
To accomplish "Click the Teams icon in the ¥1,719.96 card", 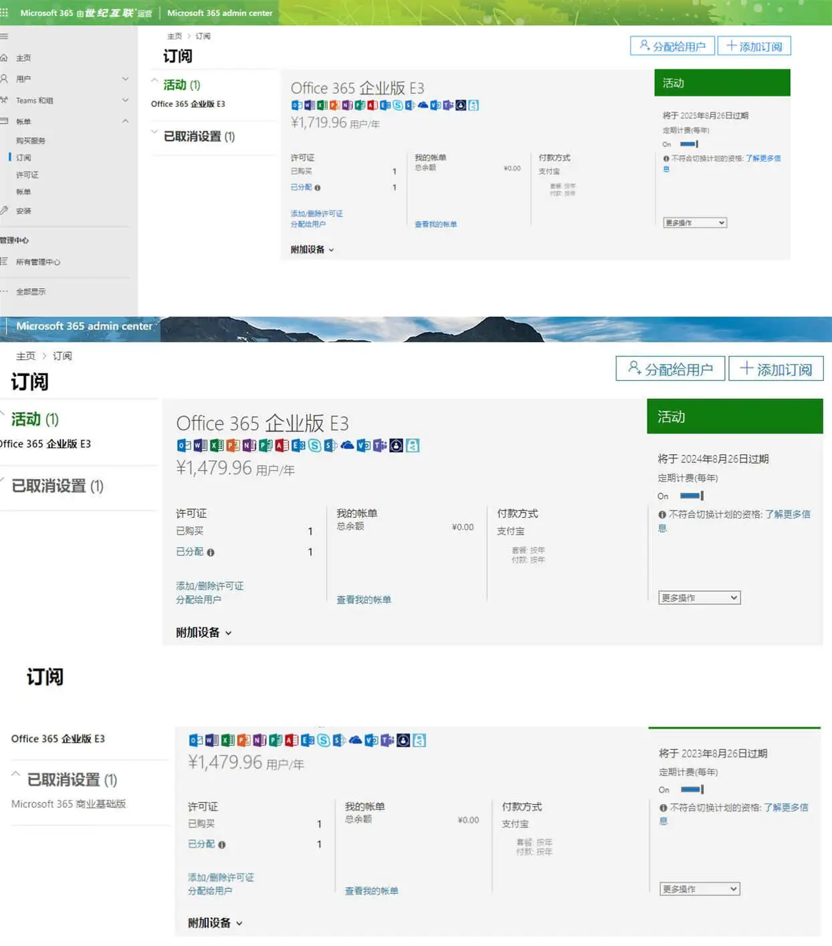I will click(448, 105).
